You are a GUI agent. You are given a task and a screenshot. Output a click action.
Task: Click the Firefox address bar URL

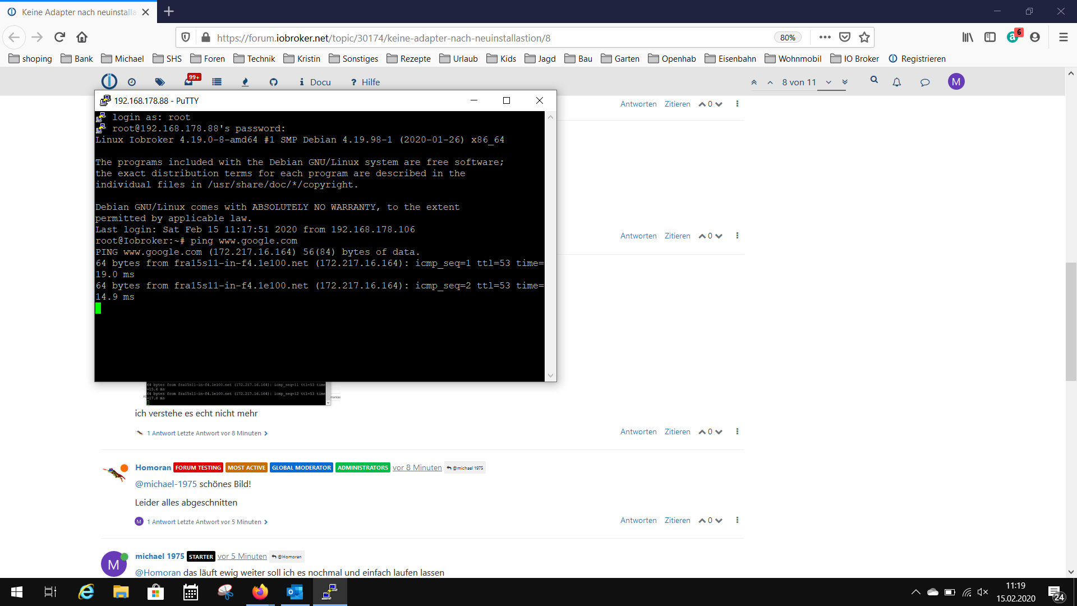[384, 38]
